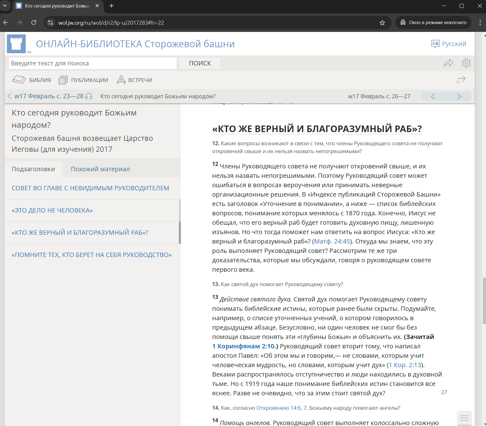The image size is (486, 426).
Task: Click paragraph number 13 marker
Action: [x=215, y=297]
